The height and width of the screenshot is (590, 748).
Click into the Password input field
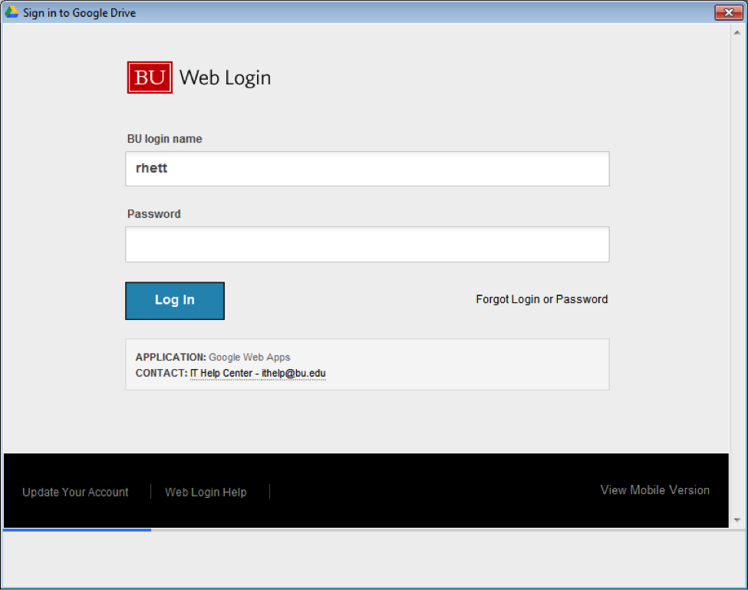pyautogui.click(x=367, y=244)
